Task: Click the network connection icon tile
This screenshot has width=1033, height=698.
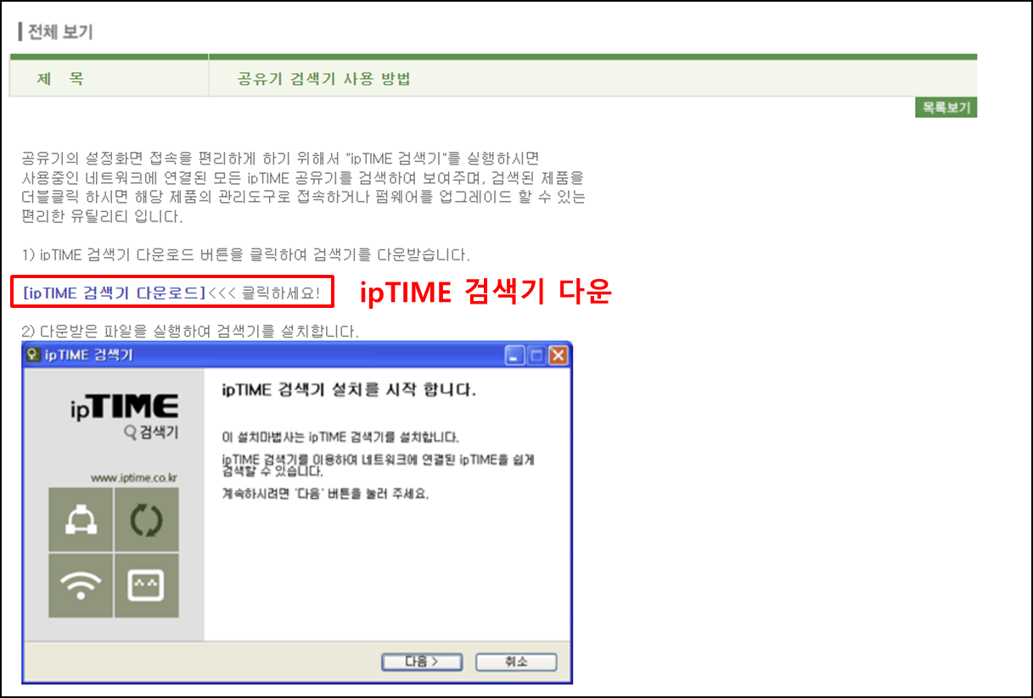Action: (x=80, y=519)
